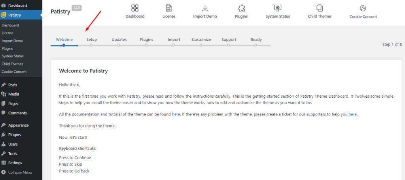
Task: Open the Child Themes copy icon
Action: tap(320, 8)
